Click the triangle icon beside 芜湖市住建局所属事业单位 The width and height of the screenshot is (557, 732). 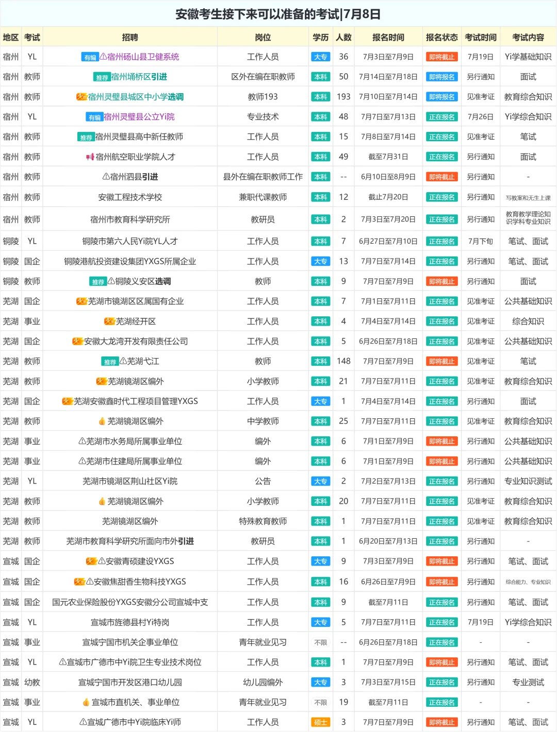coord(82,462)
